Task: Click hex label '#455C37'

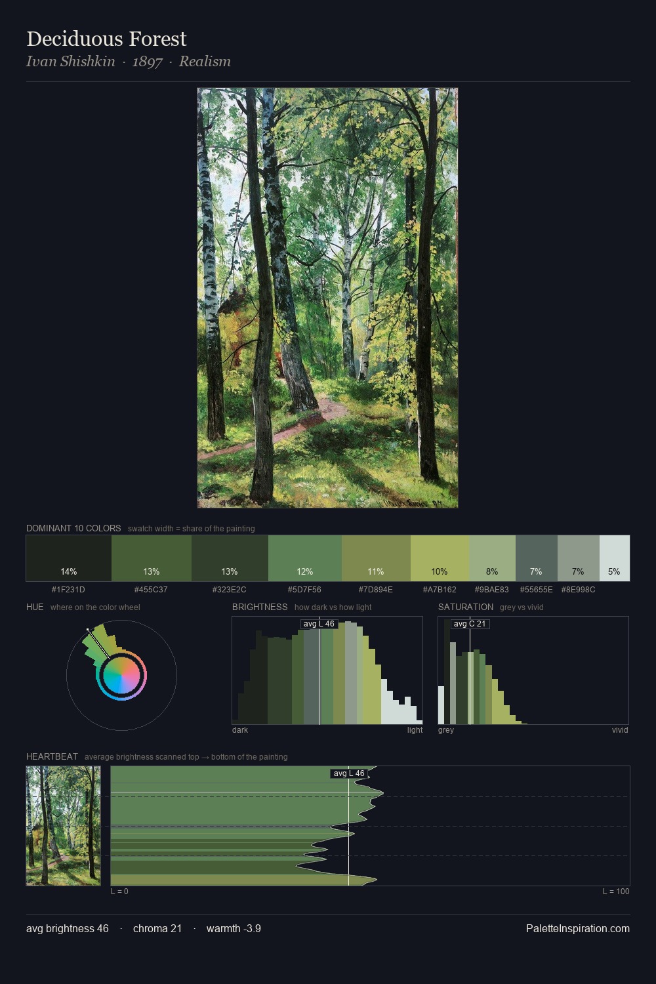Action: (x=151, y=590)
